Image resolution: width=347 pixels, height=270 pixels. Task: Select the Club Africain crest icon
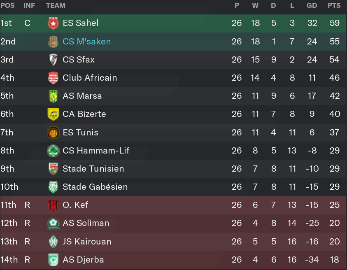point(53,78)
